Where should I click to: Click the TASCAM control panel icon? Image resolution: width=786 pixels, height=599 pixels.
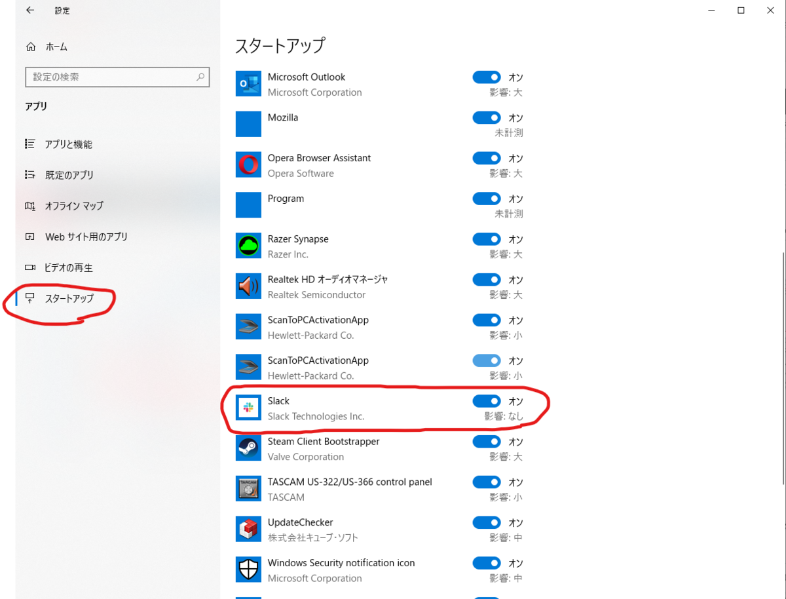248,489
